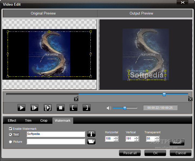The image size is (195, 161).
Task: Click the Picture path input field
Action: pos(56,141)
